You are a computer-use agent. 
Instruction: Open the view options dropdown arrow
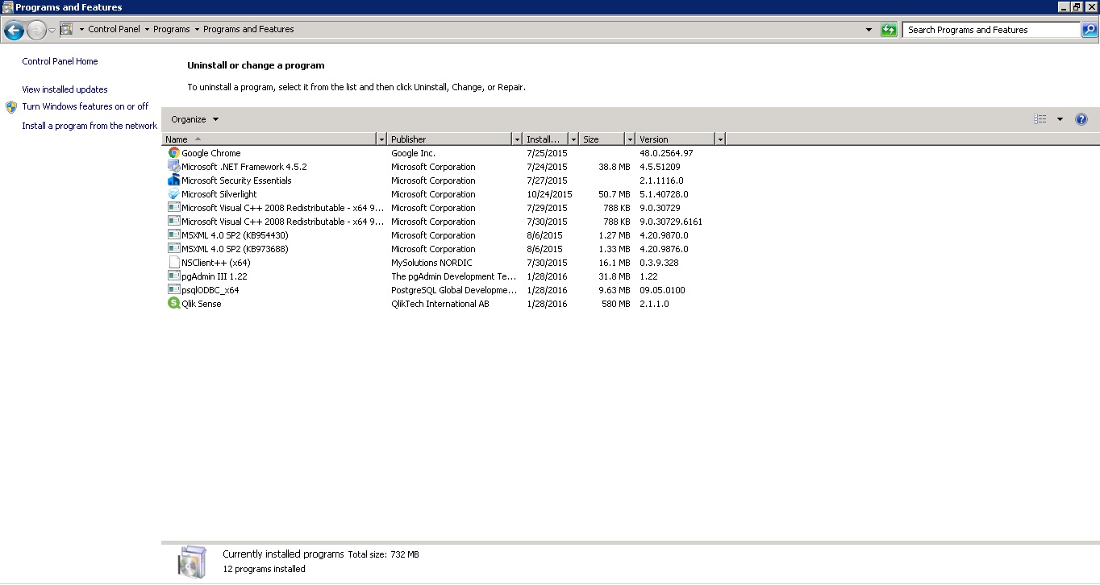click(x=1060, y=119)
